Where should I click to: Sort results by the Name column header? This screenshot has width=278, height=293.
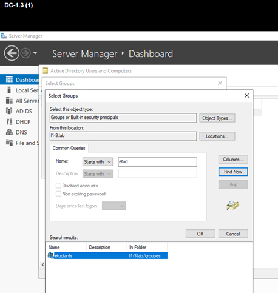click(66, 247)
